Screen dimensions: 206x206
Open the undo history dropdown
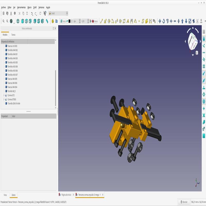(33, 15)
